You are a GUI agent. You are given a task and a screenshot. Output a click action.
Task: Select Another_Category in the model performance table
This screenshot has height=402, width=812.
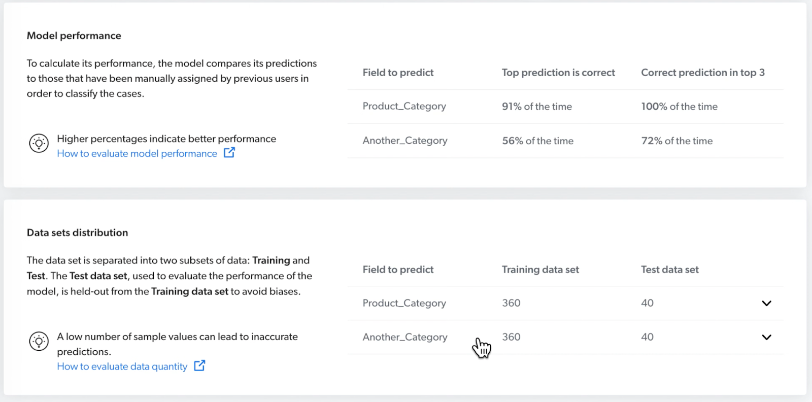(x=405, y=141)
